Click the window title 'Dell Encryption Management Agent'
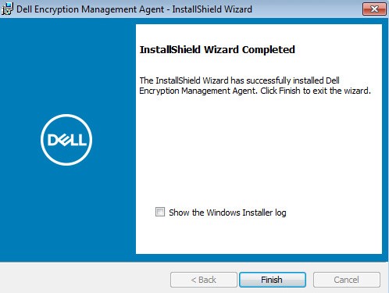The width and height of the screenshot is (389, 293). 91,9
